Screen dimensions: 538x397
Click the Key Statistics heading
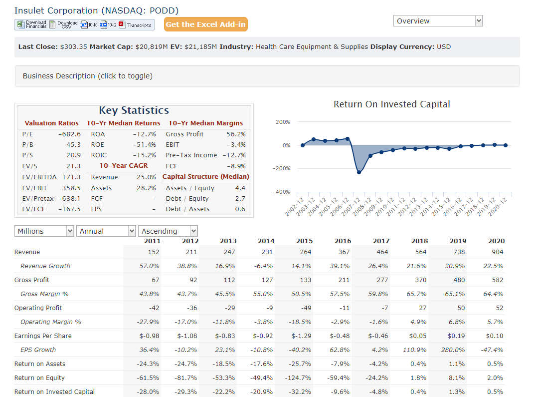coord(134,110)
